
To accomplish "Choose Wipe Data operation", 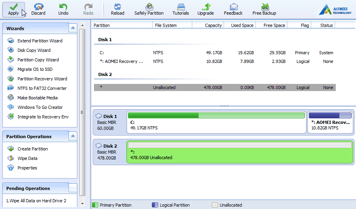I will 27,158.
